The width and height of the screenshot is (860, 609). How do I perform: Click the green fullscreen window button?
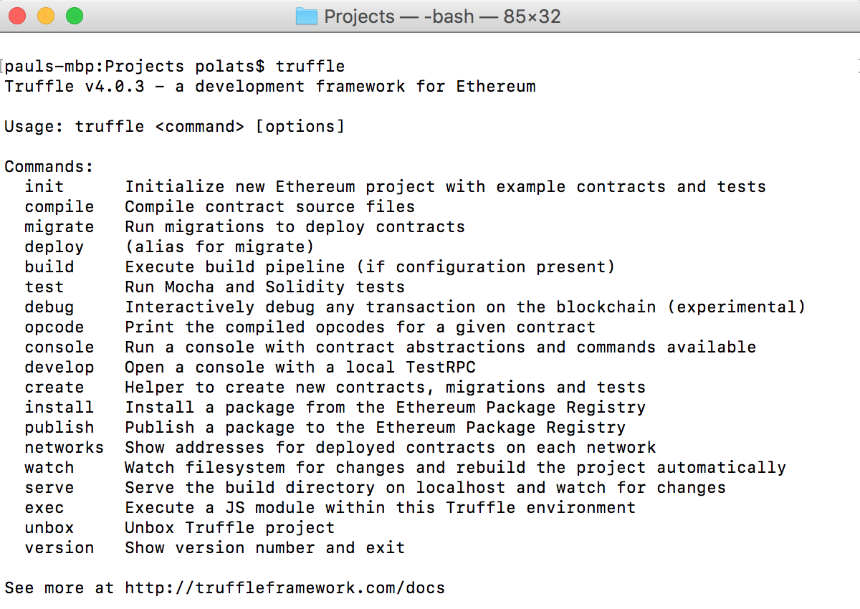[74, 15]
